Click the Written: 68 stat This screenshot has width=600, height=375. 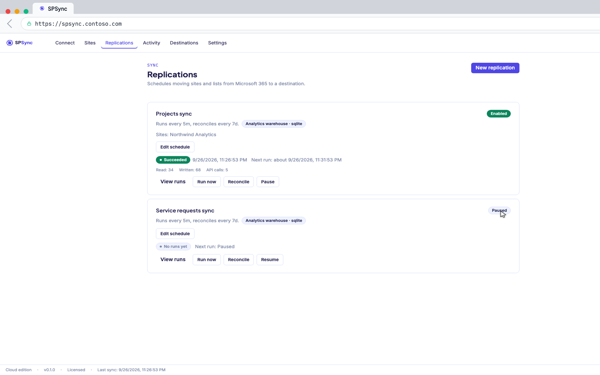click(190, 170)
